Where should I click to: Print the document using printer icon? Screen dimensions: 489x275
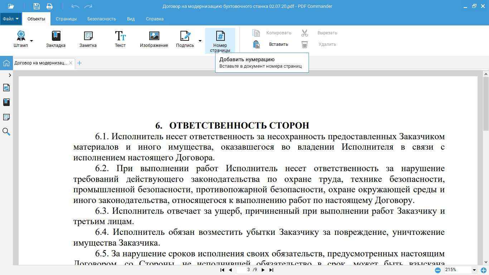coord(49,6)
